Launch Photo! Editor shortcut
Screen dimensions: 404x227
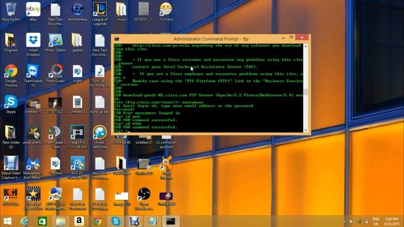click(56, 43)
